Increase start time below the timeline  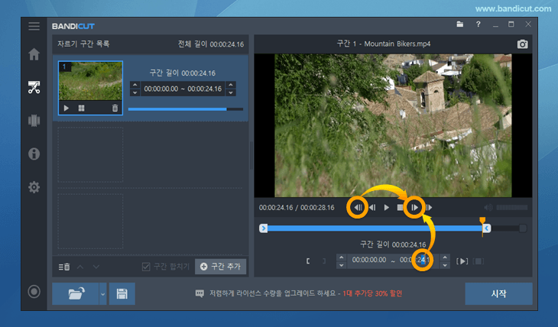click(341, 257)
